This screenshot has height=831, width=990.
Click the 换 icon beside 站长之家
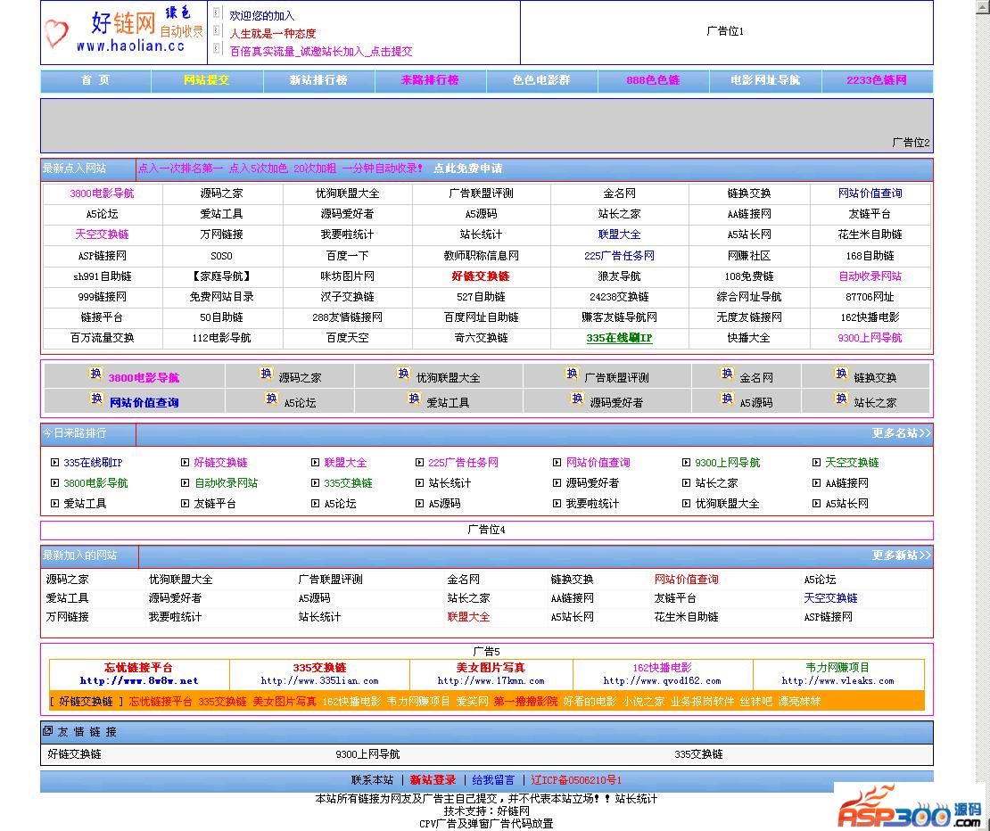pos(841,399)
